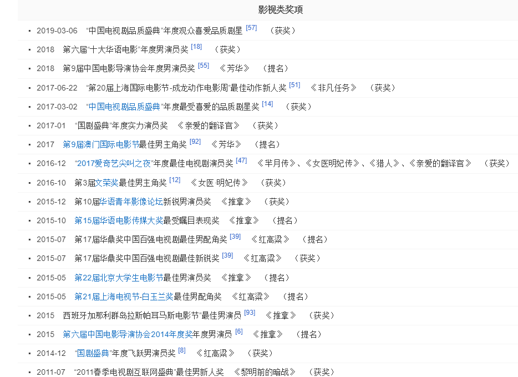Viewport: 518px width, 377px height.
Task: Open reference [18] citation link
Action: coord(196,47)
